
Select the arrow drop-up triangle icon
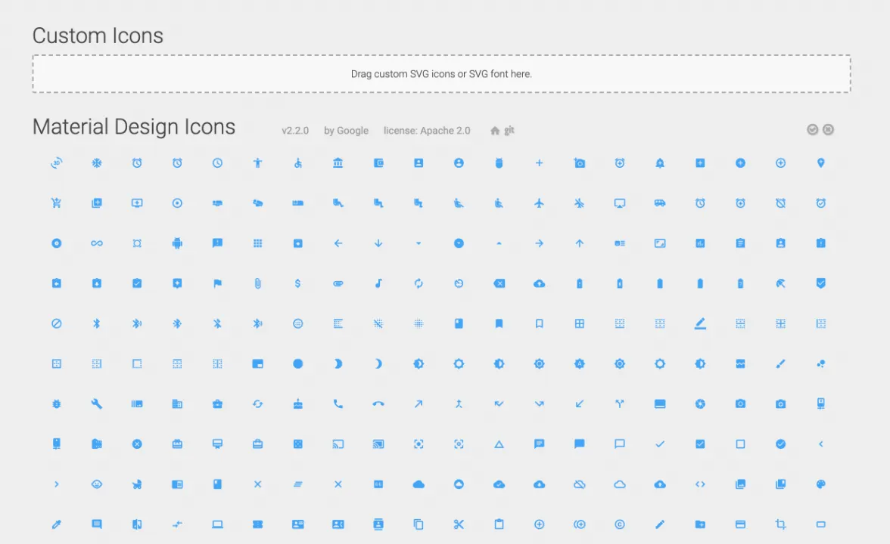[499, 243]
